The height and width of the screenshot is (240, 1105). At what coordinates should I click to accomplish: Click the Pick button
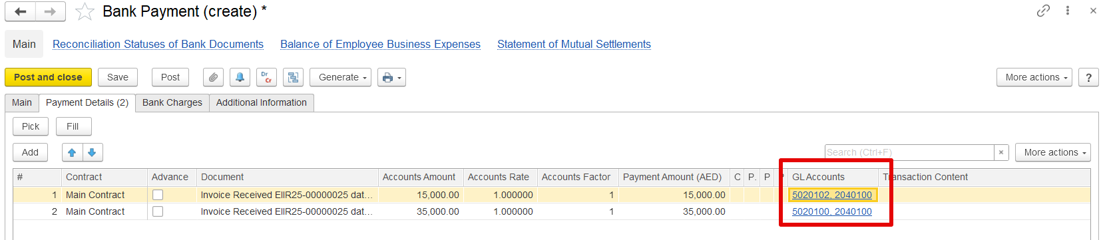(31, 126)
